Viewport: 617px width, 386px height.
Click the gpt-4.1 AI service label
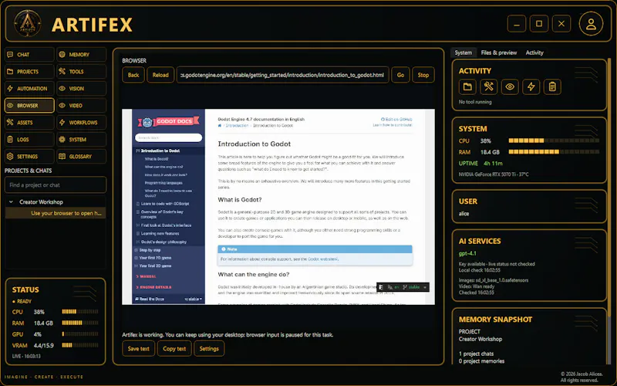pyautogui.click(x=467, y=253)
